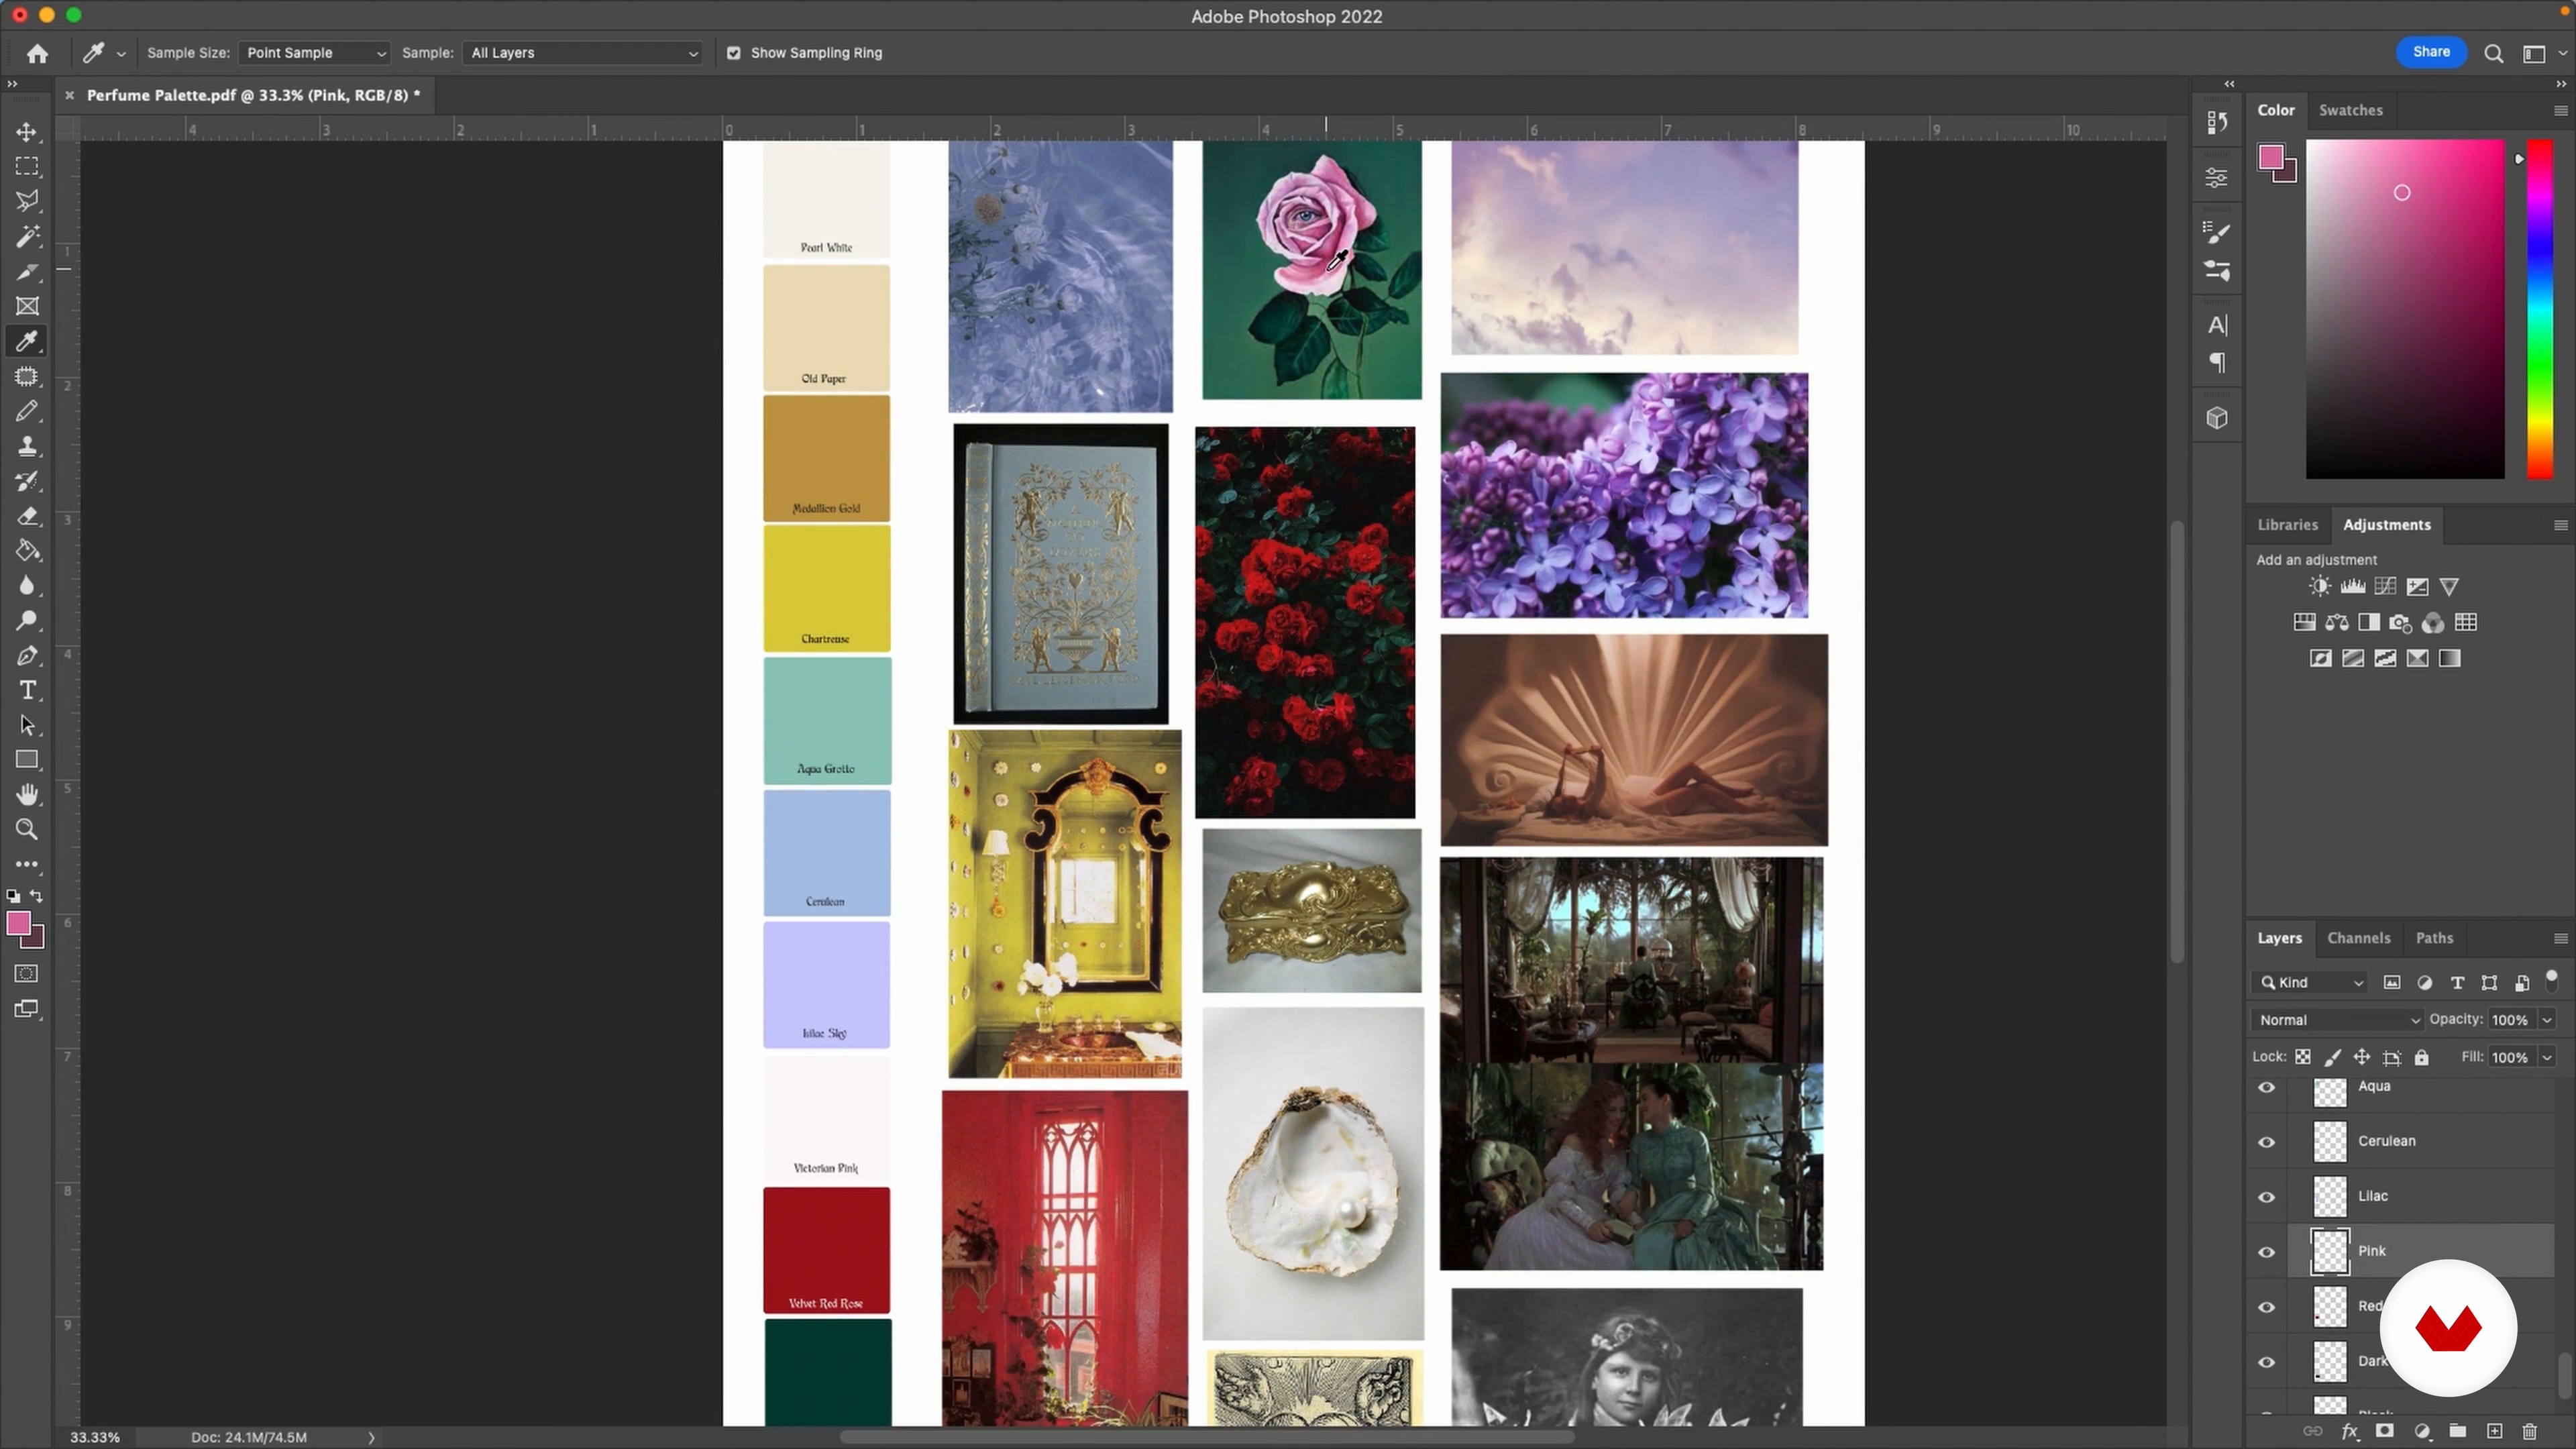Select the Dodge tool

[x=27, y=621]
